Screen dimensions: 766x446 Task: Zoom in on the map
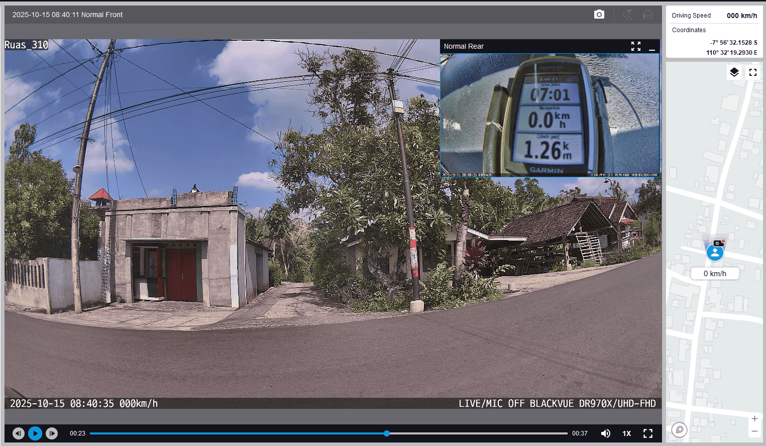(x=754, y=419)
